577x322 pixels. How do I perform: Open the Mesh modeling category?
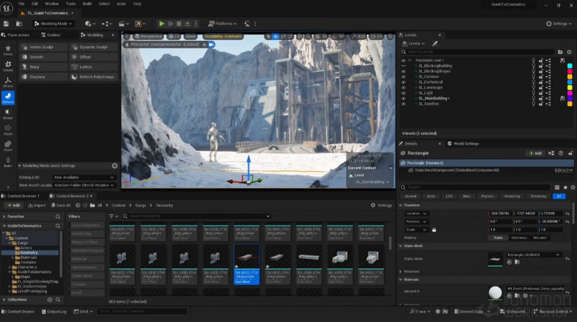pos(8,130)
